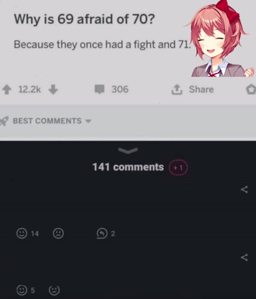Viewport: 256px width, 299px height.
Task: Share the second comment via its share icon
Action: [244, 257]
